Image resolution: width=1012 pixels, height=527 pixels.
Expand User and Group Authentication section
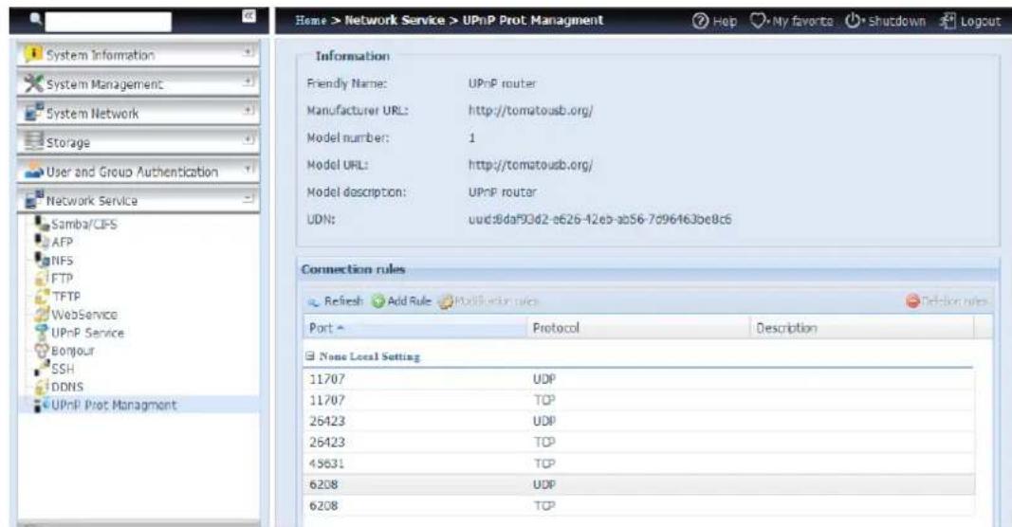click(x=248, y=170)
